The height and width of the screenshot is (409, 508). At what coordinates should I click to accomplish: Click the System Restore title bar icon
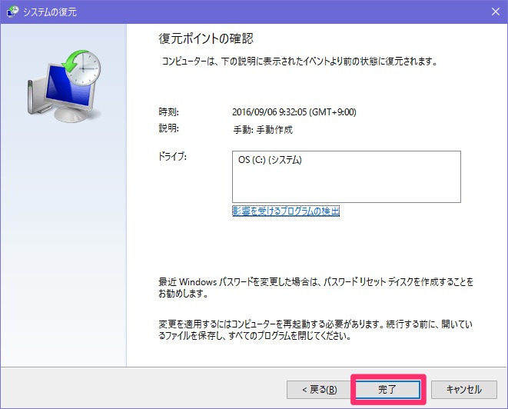click(12, 12)
